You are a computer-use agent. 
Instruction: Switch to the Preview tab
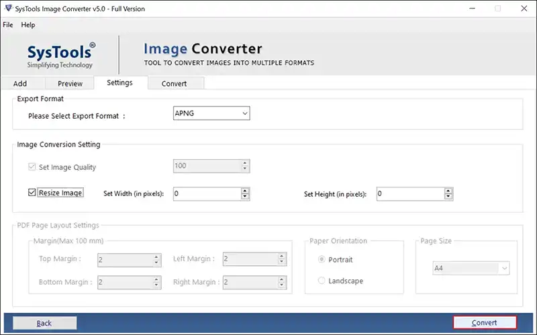(x=70, y=83)
